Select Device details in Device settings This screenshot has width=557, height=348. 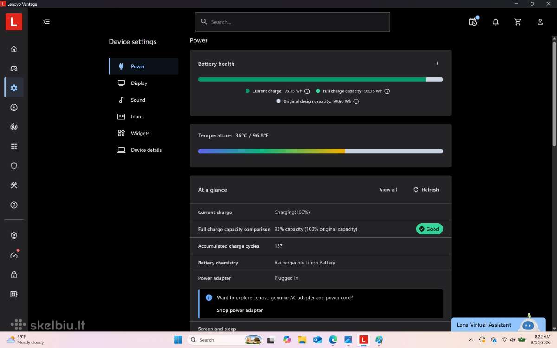pyautogui.click(x=144, y=150)
